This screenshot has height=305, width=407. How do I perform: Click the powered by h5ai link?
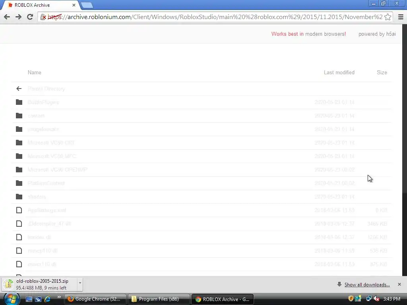(x=377, y=34)
